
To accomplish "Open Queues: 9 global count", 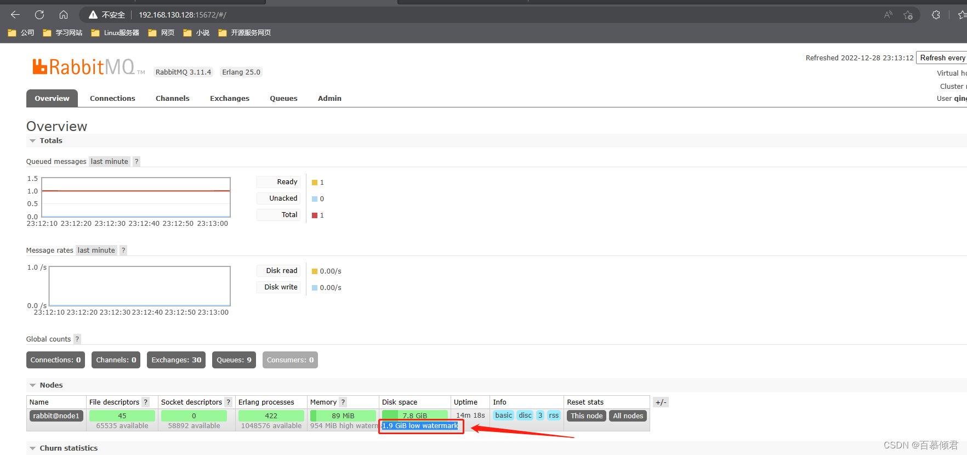I will coord(234,360).
